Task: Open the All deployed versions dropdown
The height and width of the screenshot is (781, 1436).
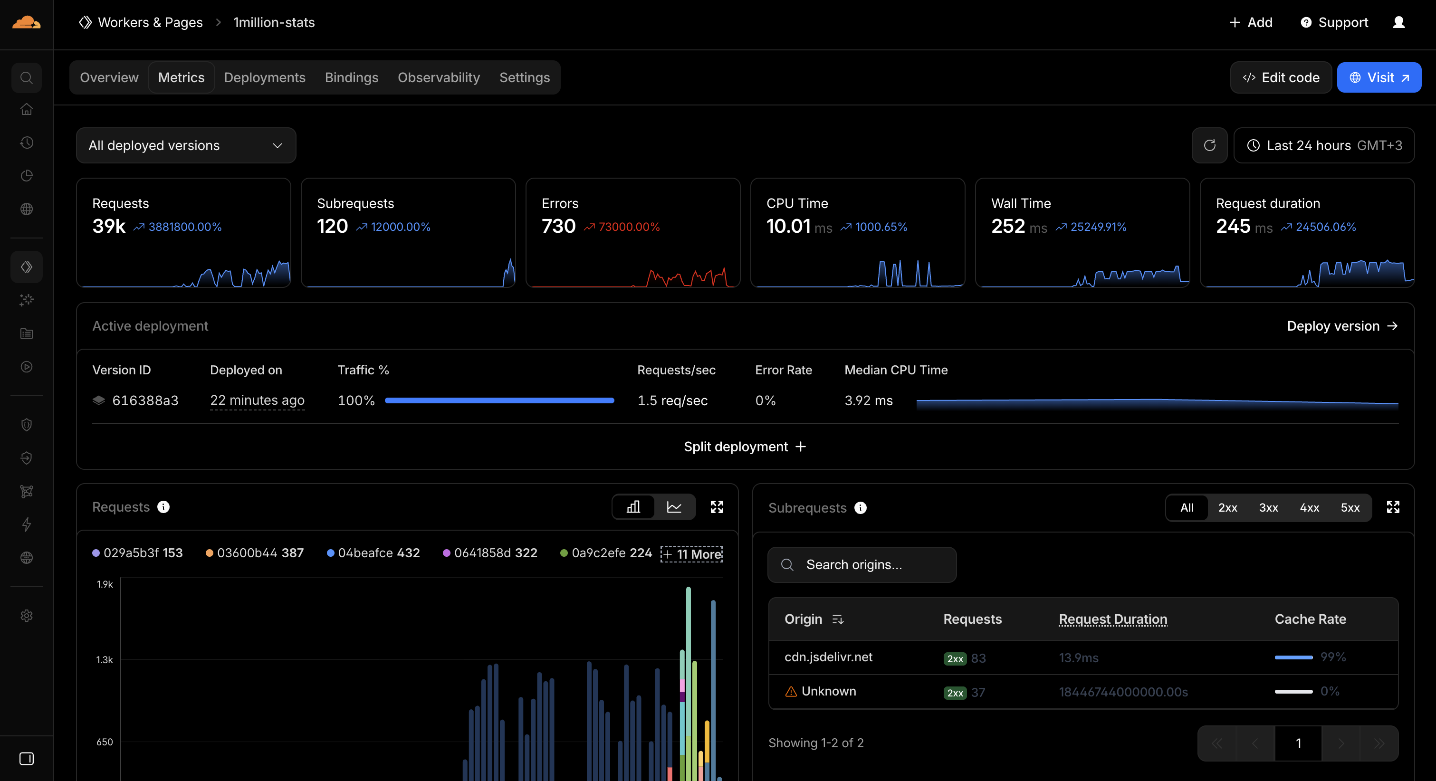Action: [186, 145]
